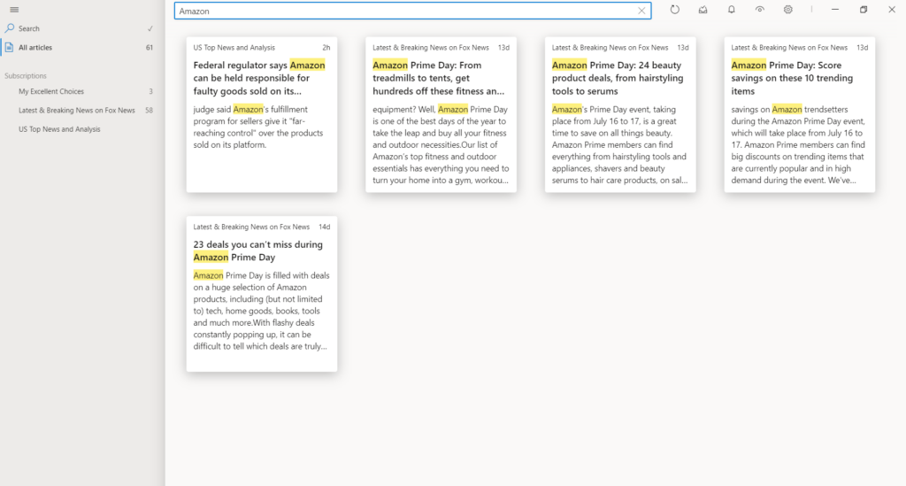Open My Excellent Choices subscription
Screen dimensions: 906x486
point(81,91)
